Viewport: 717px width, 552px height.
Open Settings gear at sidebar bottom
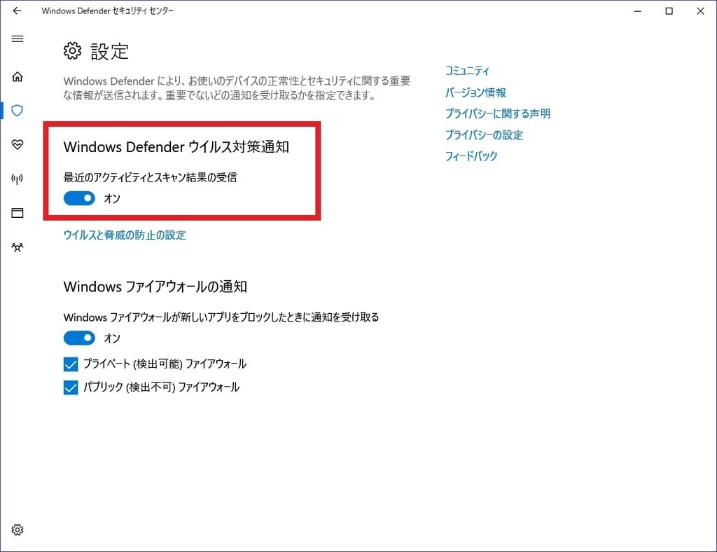point(18,530)
